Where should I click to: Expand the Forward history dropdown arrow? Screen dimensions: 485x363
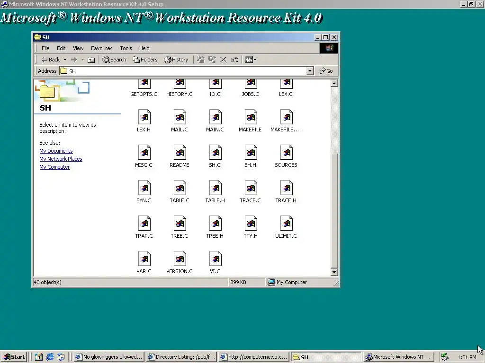click(82, 60)
